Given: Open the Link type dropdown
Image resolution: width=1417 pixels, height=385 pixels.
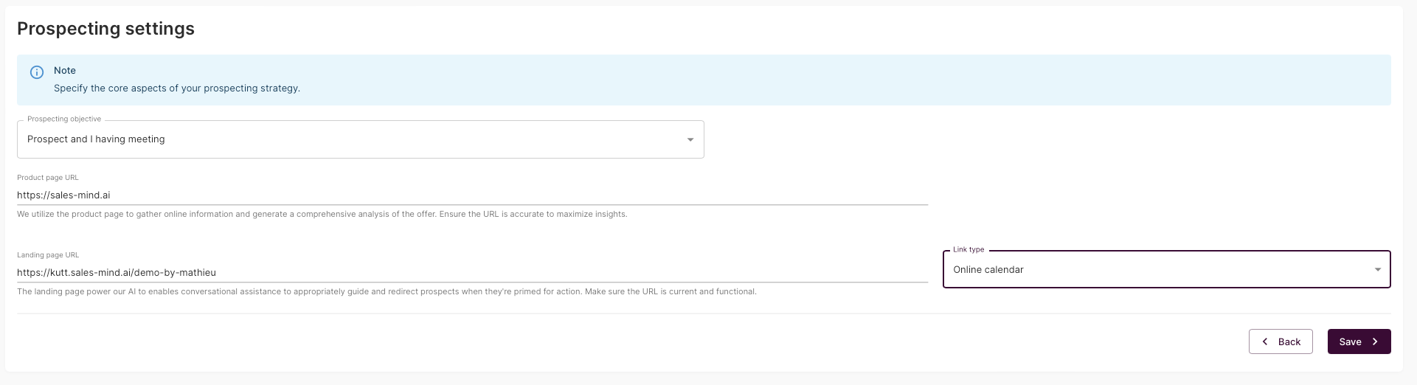Looking at the screenshot, I should [1167, 269].
